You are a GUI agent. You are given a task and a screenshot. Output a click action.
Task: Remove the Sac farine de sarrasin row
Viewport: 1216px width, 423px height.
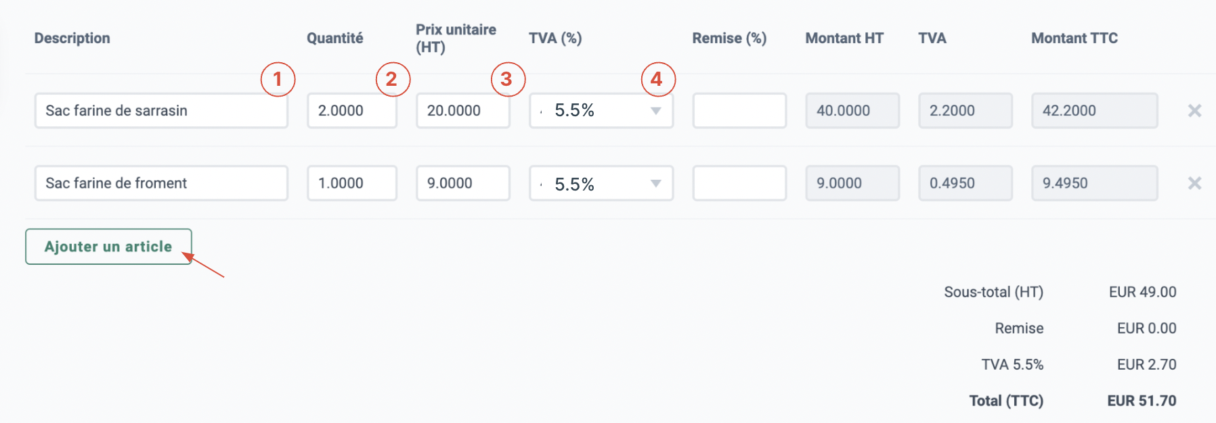click(1194, 111)
